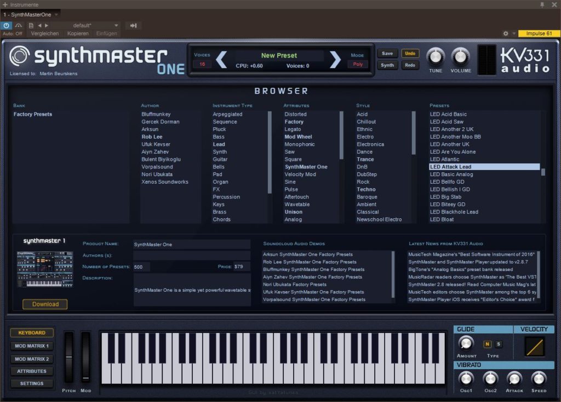Click the Save preset button

(x=387, y=53)
